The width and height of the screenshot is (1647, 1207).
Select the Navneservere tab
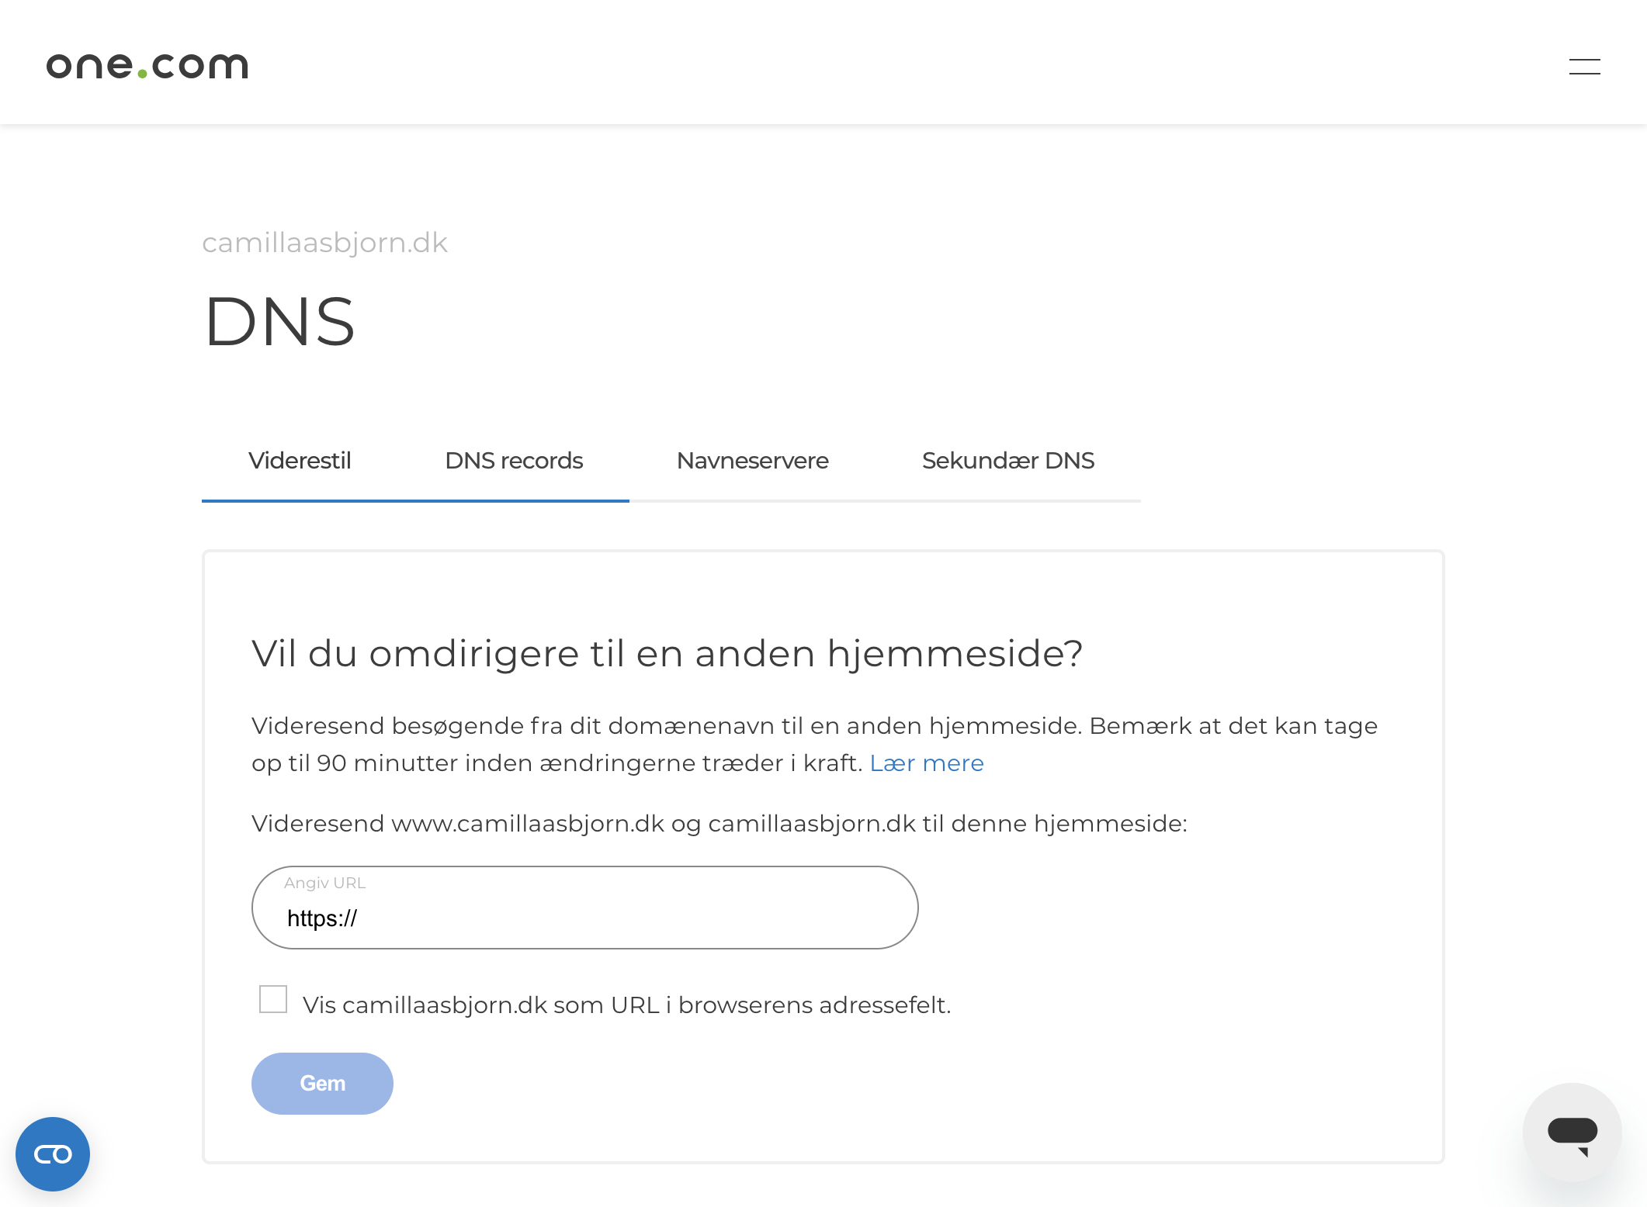point(752,461)
